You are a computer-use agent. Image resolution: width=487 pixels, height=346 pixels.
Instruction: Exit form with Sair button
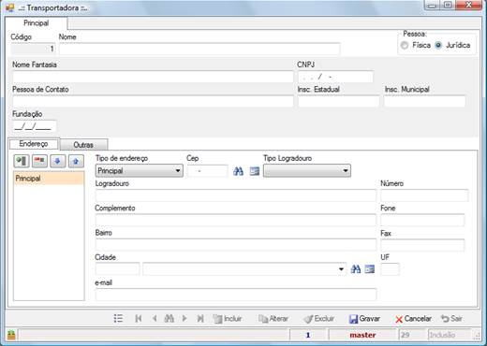pyautogui.click(x=452, y=319)
